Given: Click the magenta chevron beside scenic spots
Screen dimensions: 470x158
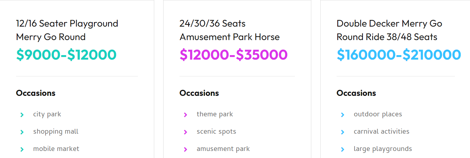Looking at the screenshot, I should (x=185, y=132).
